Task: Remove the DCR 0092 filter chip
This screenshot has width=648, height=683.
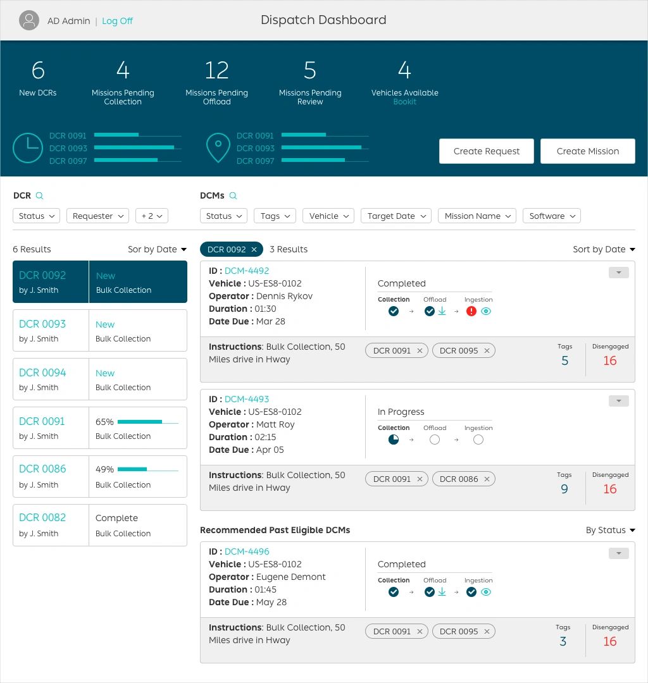Action: pos(254,250)
